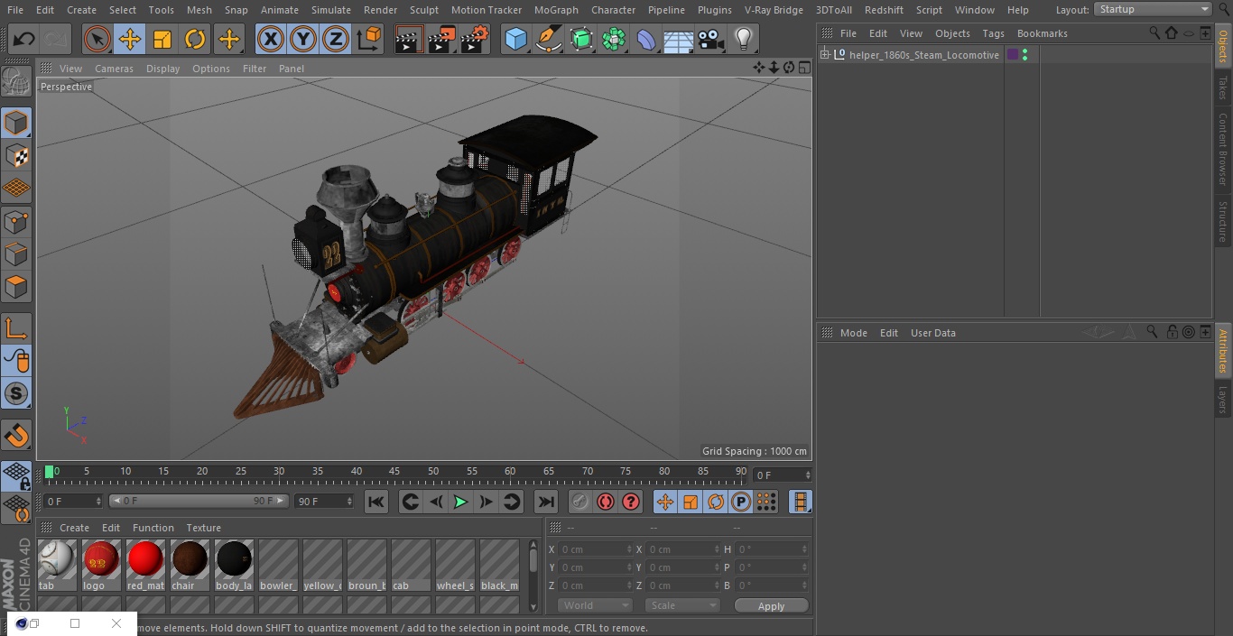Viewport: 1233px width, 636px height.
Task: Activate the Move tool
Action: click(x=130, y=39)
